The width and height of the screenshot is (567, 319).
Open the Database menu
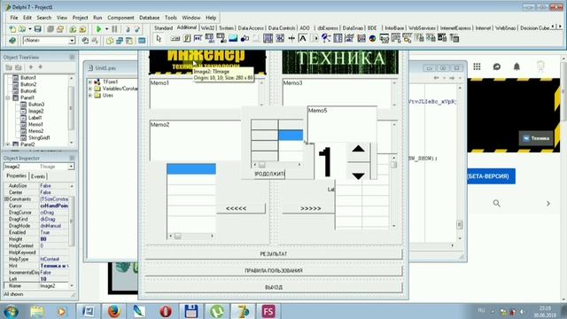[150, 18]
